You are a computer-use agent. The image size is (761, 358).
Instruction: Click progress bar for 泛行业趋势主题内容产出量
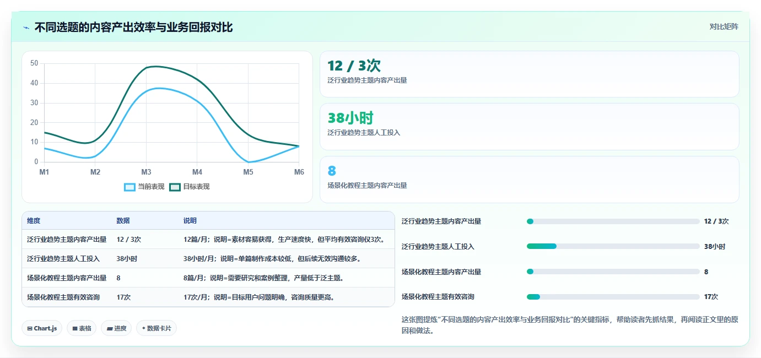(x=613, y=221)
